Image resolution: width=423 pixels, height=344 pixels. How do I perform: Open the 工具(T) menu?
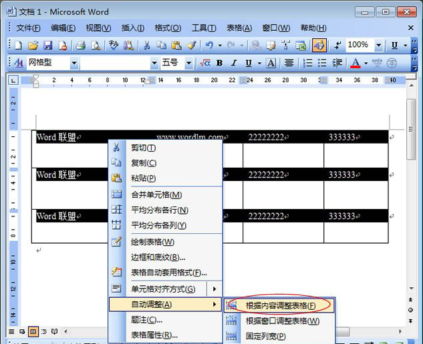click(x=204, y=28)
